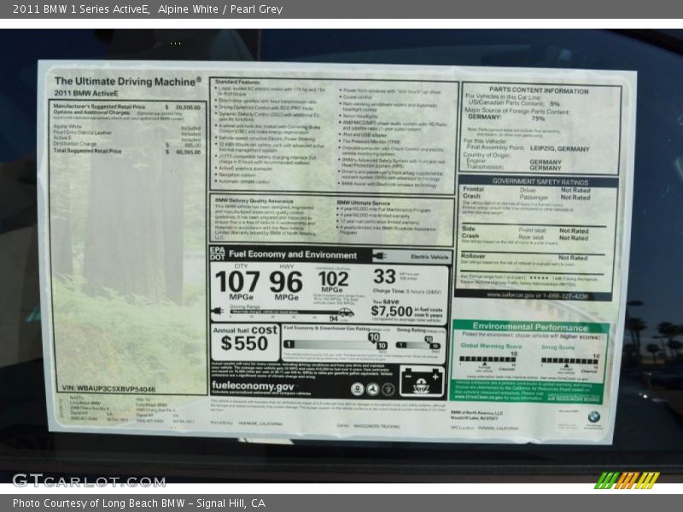Viewport: 683px width, 512px height.
Task: Click the photo title '2011 BMW 1 Series ActiveE'
Action: point(81,9)
